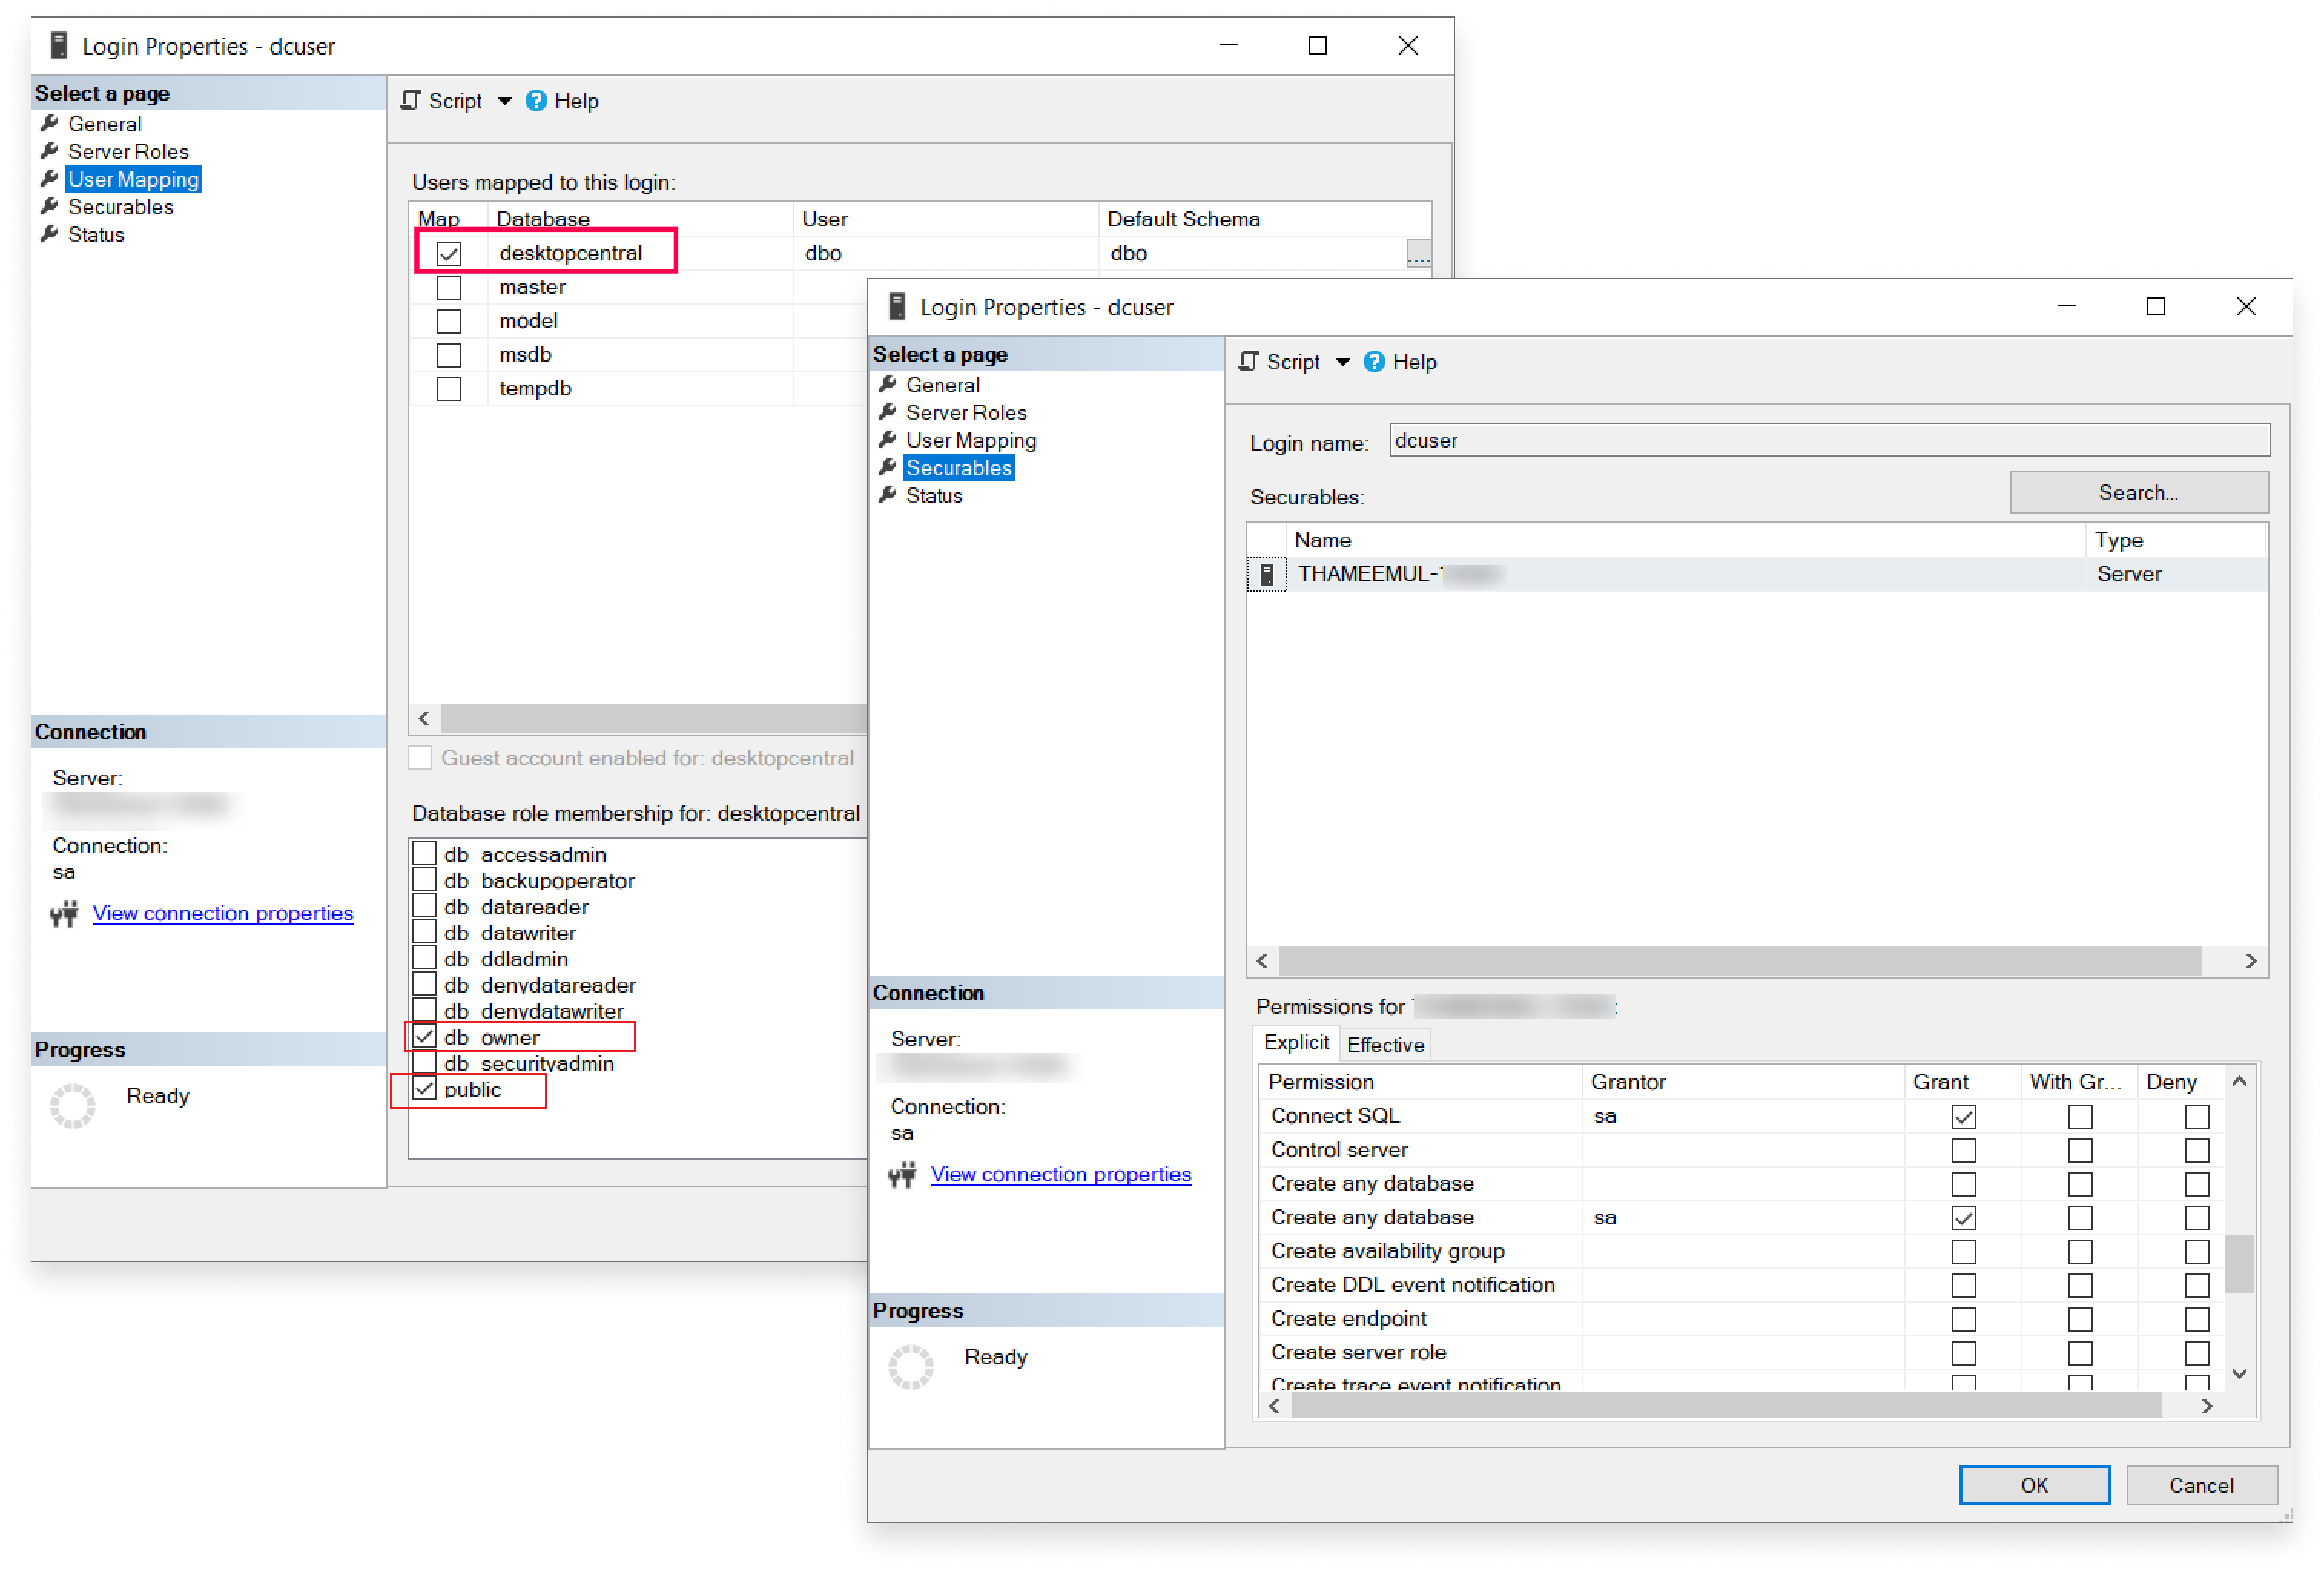The height and width of the screenshot is (1569, 2324).
Task: Click the Help icon in back window toolbar
Action: pyautogui.click(x=536, y=101)
